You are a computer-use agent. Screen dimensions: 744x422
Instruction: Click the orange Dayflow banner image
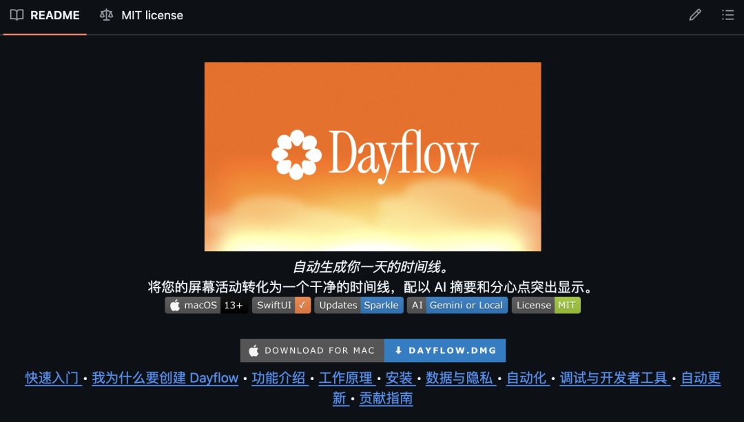click(372, 156)
